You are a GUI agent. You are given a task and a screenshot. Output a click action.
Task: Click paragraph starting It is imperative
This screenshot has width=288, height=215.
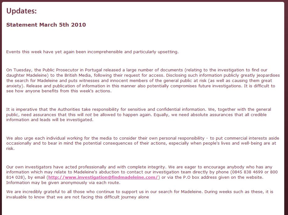pyautogui.click(x=138, y=115)
